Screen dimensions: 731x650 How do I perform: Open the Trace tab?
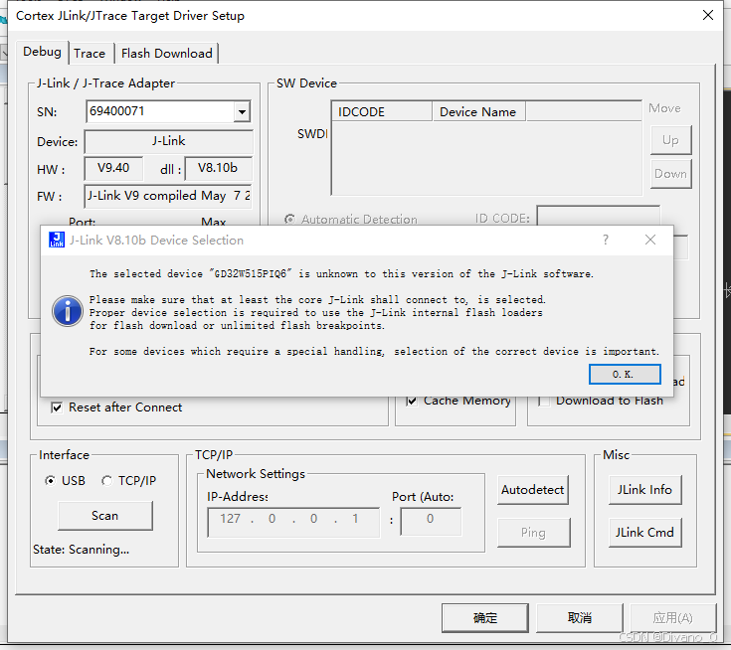pyautogui.click(x=90, y=54)
